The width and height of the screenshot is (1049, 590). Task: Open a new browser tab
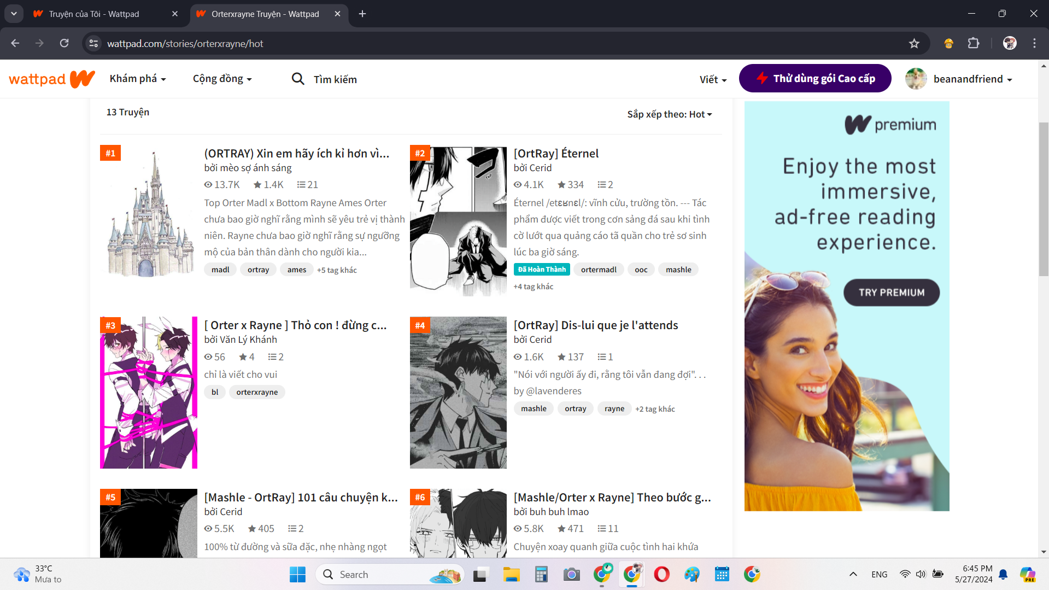(x=362, y=14)
